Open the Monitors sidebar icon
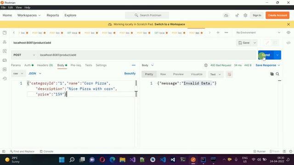This screenshot has height=165, width=294. (x=5, y=69)
